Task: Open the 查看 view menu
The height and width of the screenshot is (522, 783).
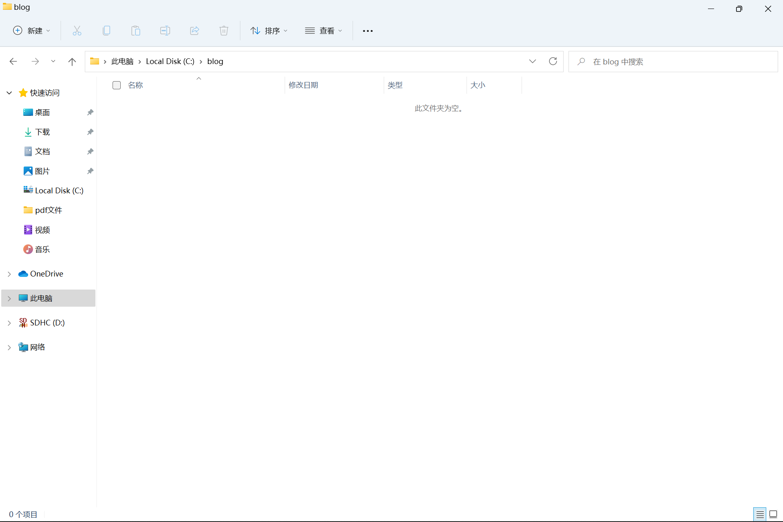Action: 324,31
